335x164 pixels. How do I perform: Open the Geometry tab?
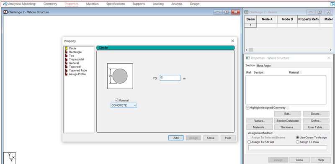(x=50, y=4)
